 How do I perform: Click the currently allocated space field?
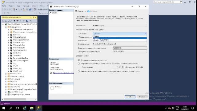(x=130, y=48)
